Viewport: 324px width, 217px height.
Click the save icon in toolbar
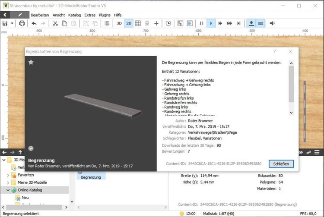pyautogui.click(x=5, y=23)
